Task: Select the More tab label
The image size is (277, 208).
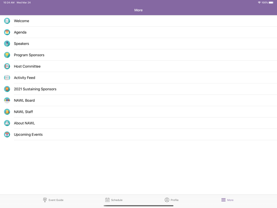Action: coord(230,200)
